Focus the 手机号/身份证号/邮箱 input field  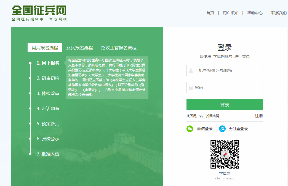225,70
